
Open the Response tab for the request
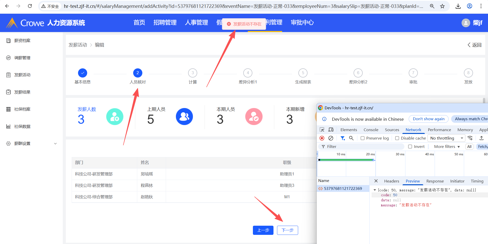[435, 181]
